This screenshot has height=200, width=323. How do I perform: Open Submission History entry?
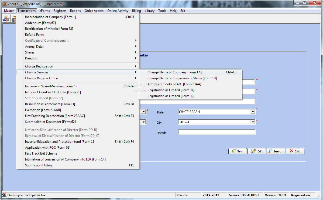(78, 165)
